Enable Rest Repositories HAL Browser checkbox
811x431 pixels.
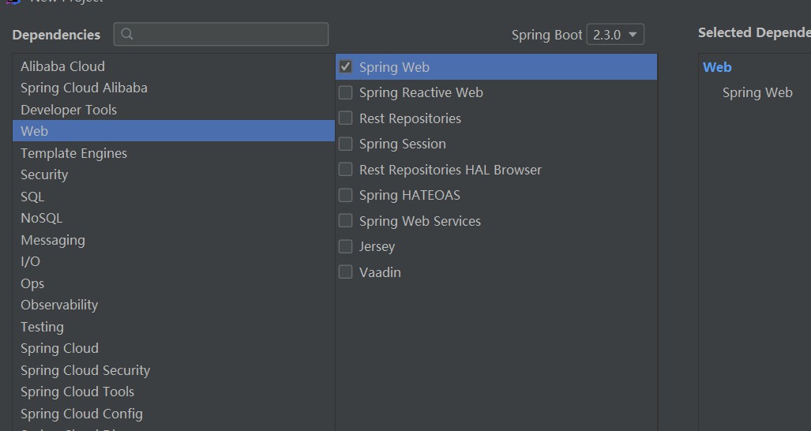(x=346, y=170)
